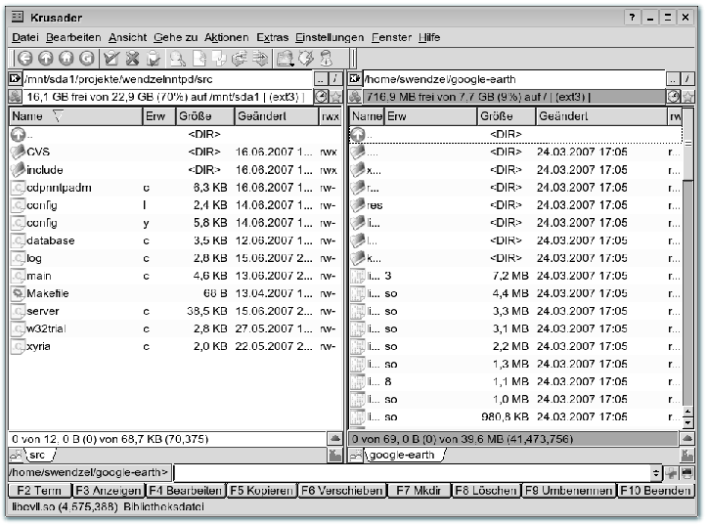Open history icon in left panel
This screenshot has width=707, height=524.
click(322, 97)
